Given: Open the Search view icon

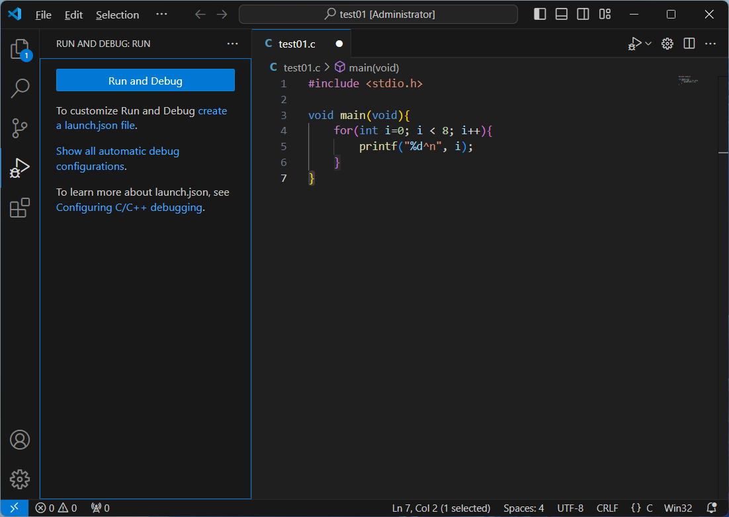Looking at the screenshot, I should click(20, 88).
